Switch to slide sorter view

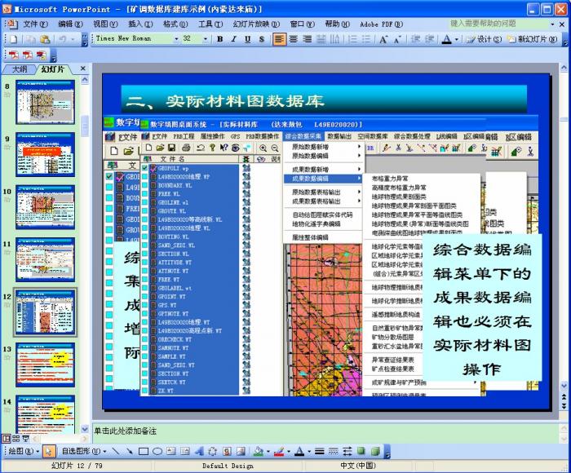click(x=16, y=439)
